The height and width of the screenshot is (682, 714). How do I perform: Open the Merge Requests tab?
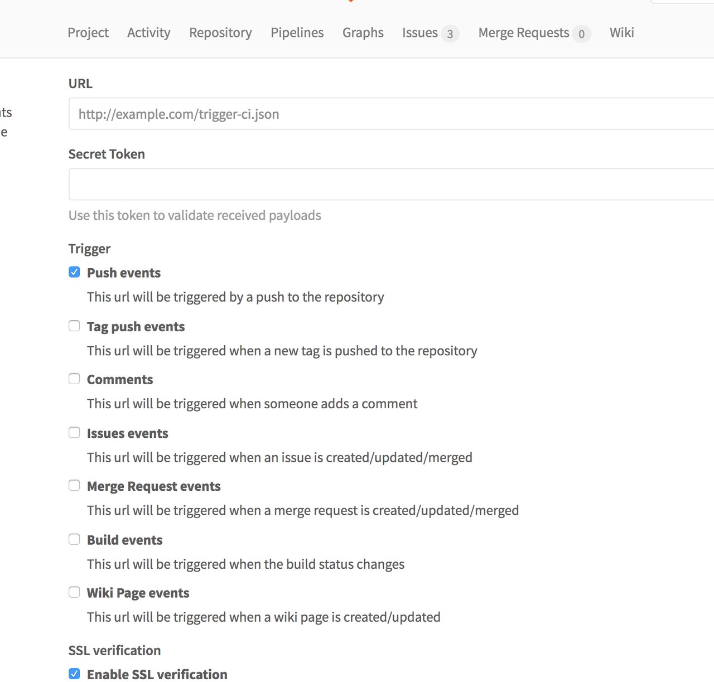coord(523,33)
